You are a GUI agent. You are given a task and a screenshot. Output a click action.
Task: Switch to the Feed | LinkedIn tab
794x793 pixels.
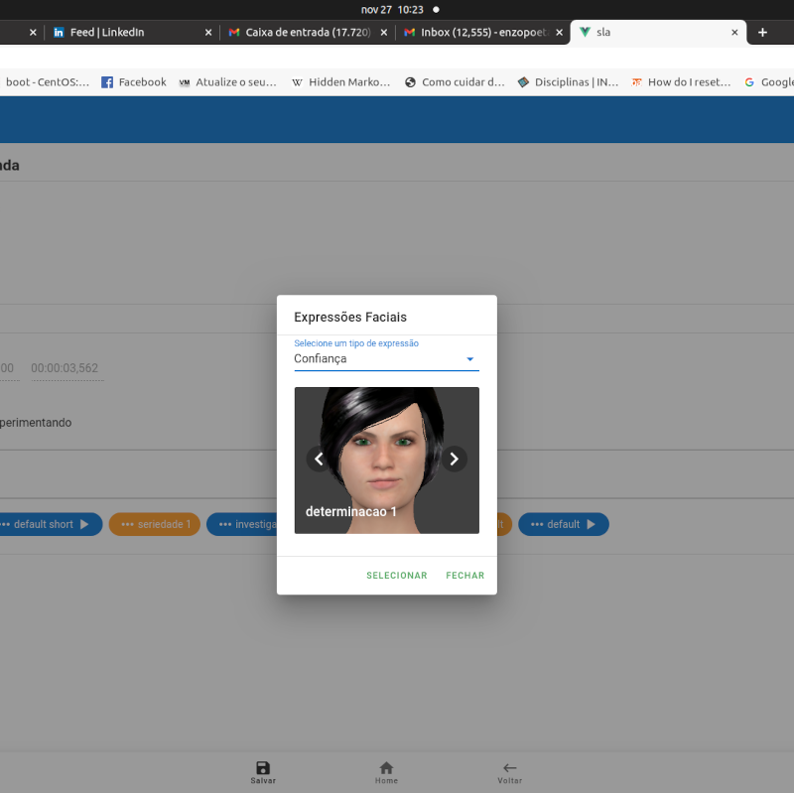(106, 32)
